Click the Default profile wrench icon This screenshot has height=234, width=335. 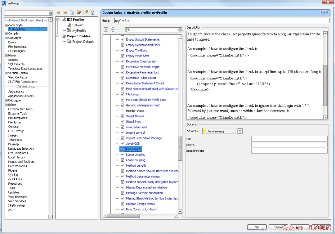pyautogui.click(x=69, y=25)
